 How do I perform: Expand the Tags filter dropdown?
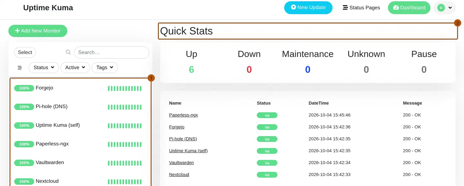(105, 68)
